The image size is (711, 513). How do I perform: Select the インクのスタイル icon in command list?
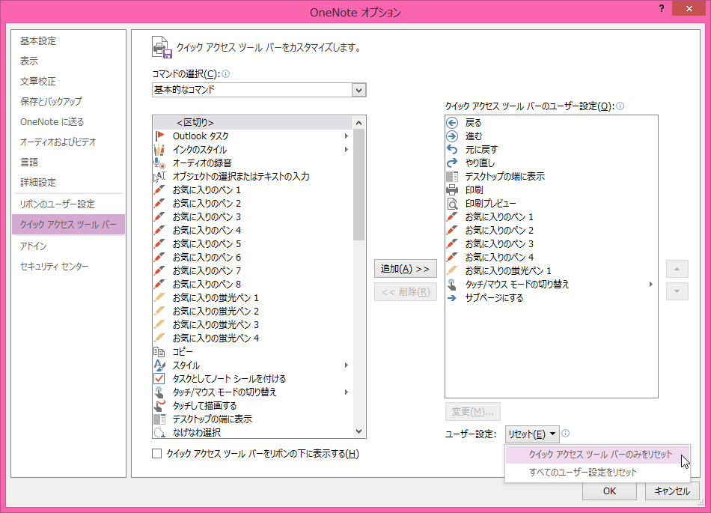coord(159,149)
